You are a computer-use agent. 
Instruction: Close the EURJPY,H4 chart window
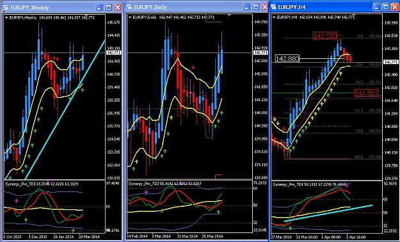tap(395, 7)
